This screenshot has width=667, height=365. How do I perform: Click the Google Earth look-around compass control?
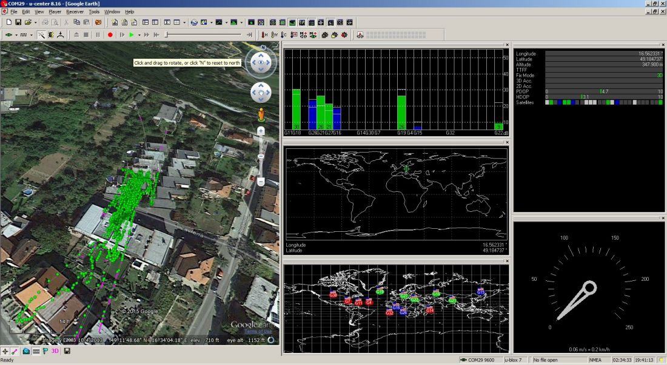[x=261, y=62]
